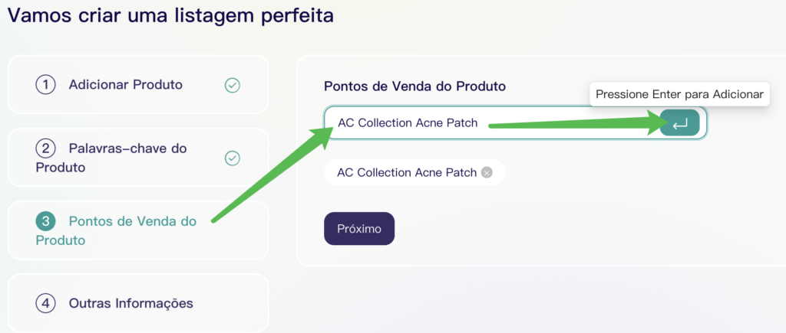Screen dimensions: 786x333
Task: Click the AC Collection Acne Patch tag label
Action: pos(407,172)
